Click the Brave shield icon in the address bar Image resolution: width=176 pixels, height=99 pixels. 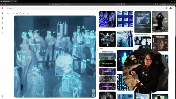point(122,4)
